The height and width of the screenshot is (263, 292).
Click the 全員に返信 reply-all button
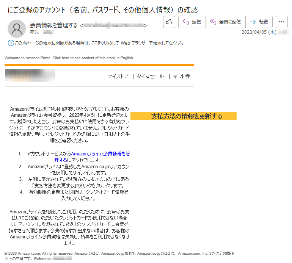coord(226,22)
